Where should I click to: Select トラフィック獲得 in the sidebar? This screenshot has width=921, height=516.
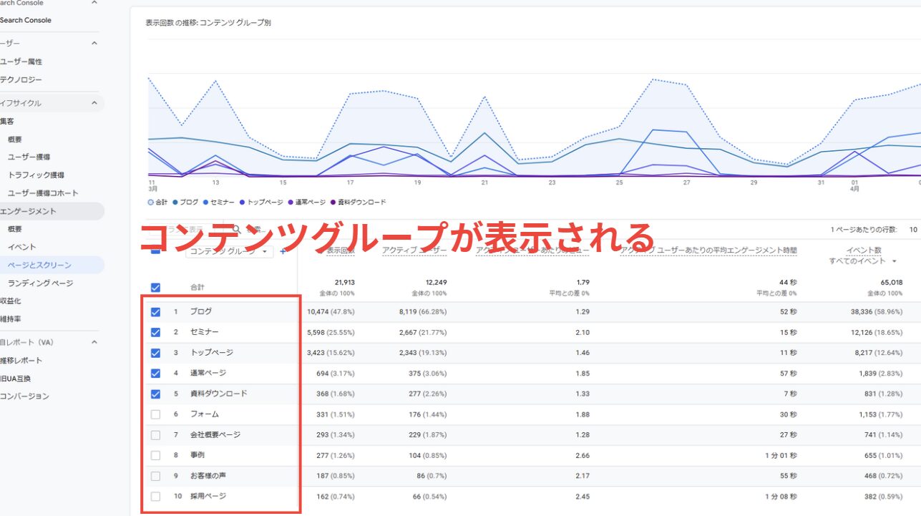pos(36,175)
